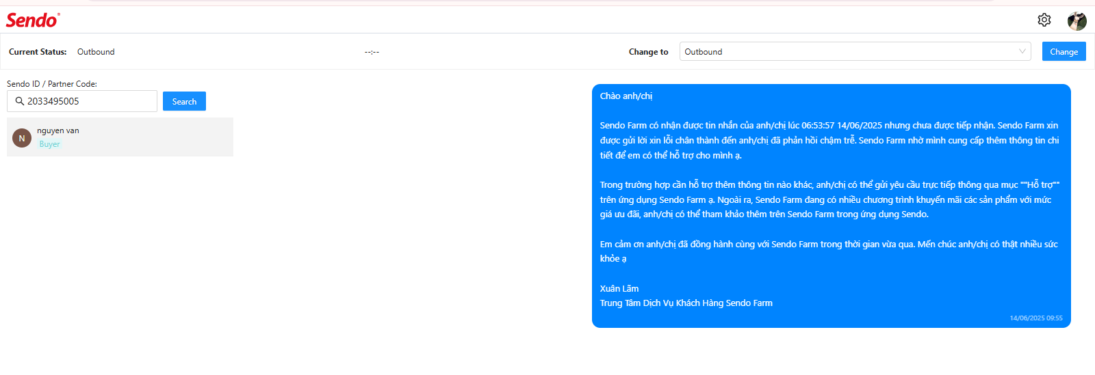1095x375 pixels.
Task: Go to home via Sendo logo
Action: (33, 20)
